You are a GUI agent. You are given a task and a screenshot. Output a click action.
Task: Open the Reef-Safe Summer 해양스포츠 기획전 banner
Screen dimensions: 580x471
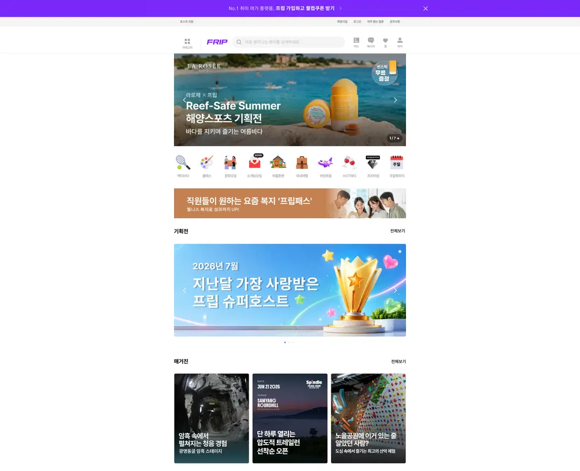click(290, 100)
